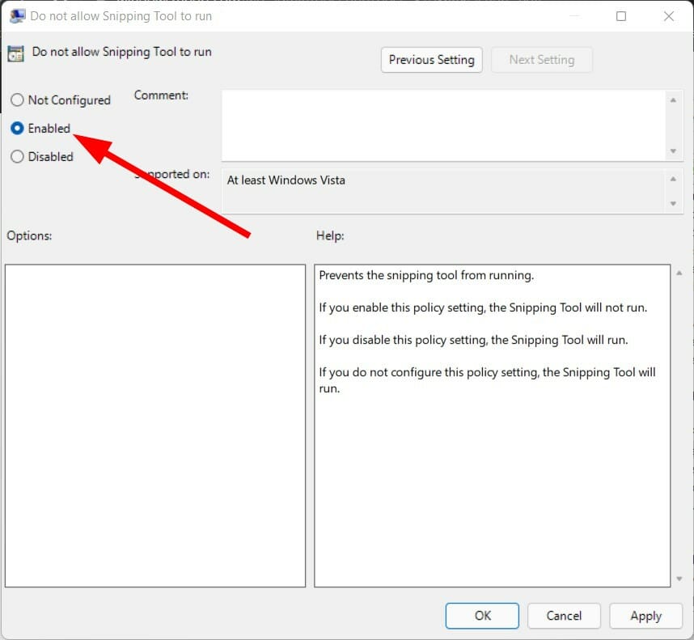The image size is (694, 640).
Task: Maximize the policy dialog window
Action: [621, 16]
